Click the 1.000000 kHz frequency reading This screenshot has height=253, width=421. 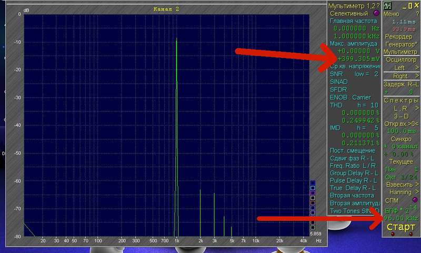point(356,36)
